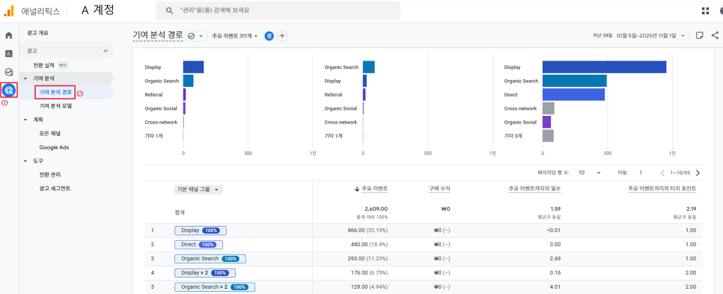Open the rows per page dropdown
This screenshot has height=294, width=723.
(x=591, y=173)
